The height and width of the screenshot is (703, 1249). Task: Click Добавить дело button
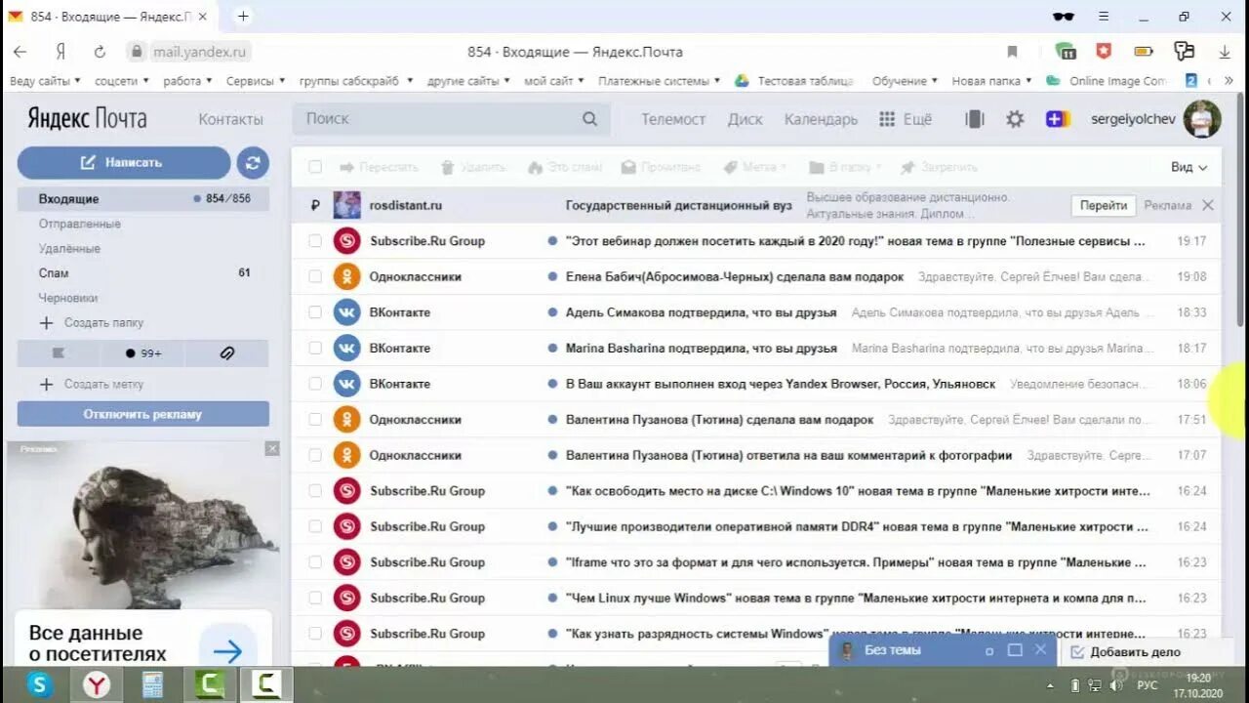pos(1126,652)
